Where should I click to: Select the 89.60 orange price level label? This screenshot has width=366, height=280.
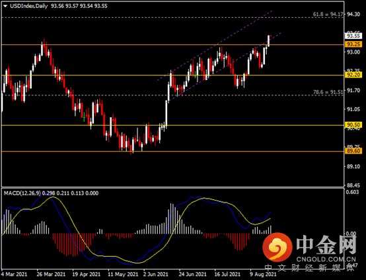tap(353, 151)
